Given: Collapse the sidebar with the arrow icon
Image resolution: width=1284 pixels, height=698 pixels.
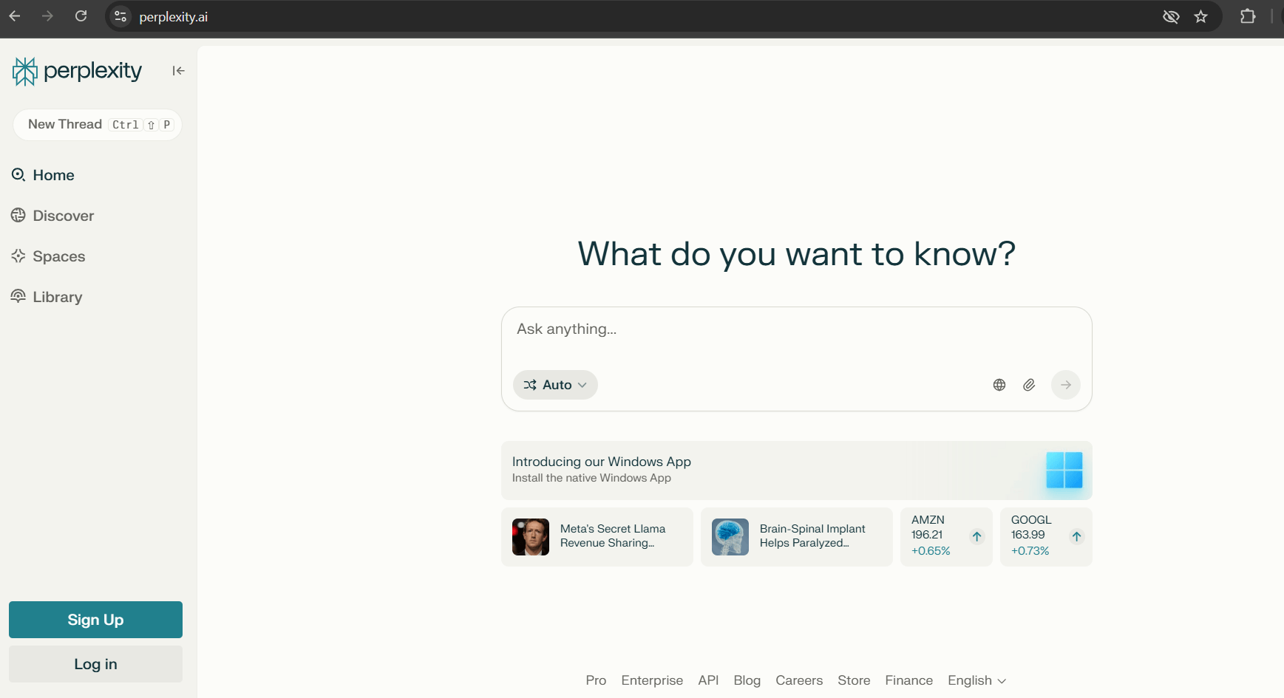Looking at the screenshot, I should (x=178, y=71).
